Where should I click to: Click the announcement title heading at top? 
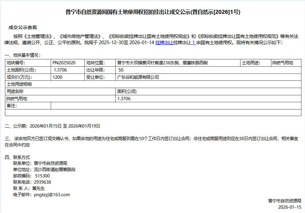pyautogui.click(x=153, y=13)
